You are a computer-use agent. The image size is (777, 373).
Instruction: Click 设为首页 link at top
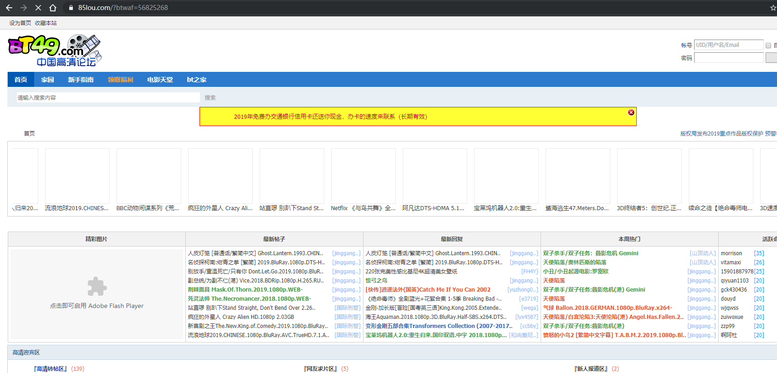20,23
